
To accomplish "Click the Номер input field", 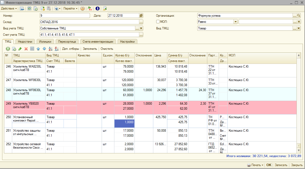I will [65, 15].
